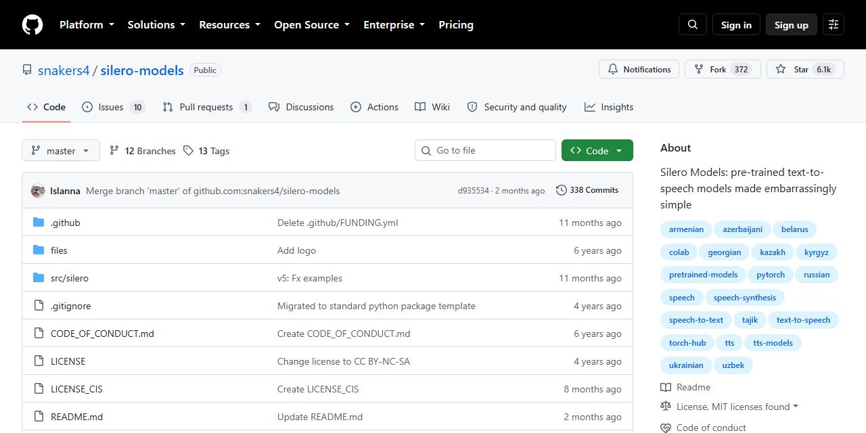Click the src/silero folder icon
Screen dimensions: 866x433
[39, 278]
